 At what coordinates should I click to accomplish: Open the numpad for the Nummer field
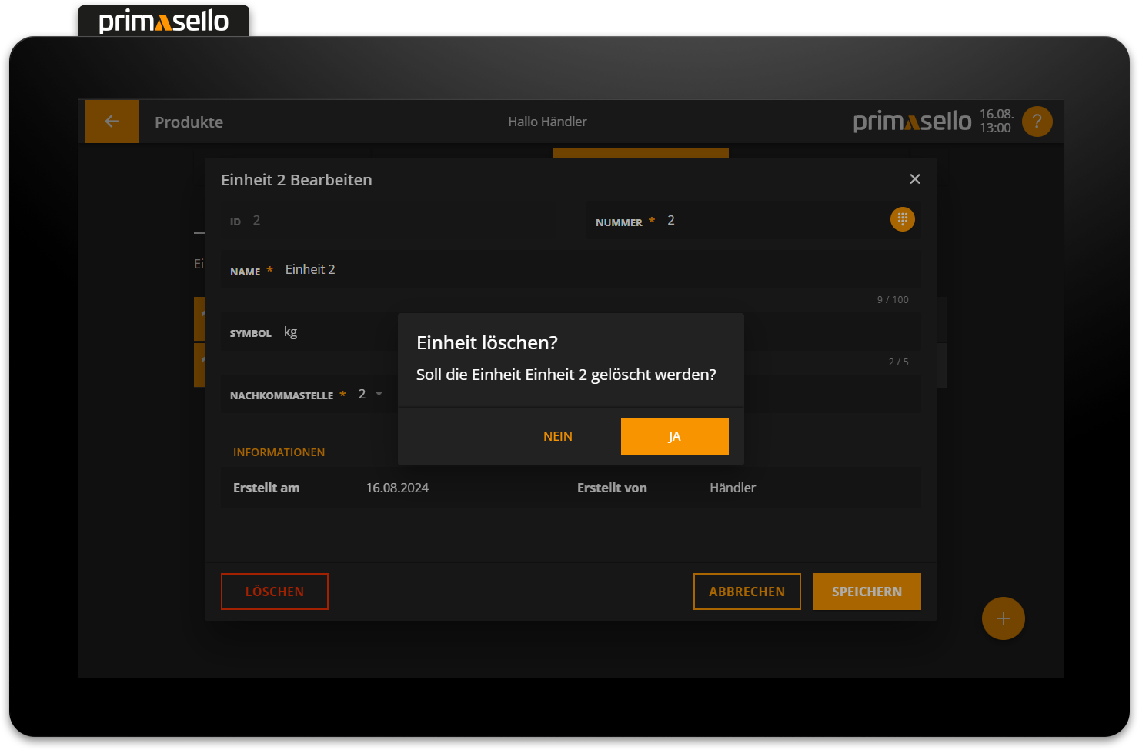[902, 219]
